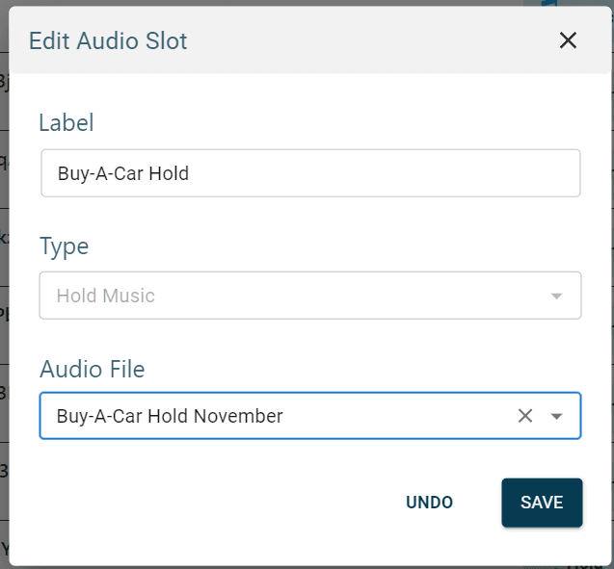
Task: Click the 'Buy-A-Car Hold November' selection text
Action: click(x=170, y=416)
